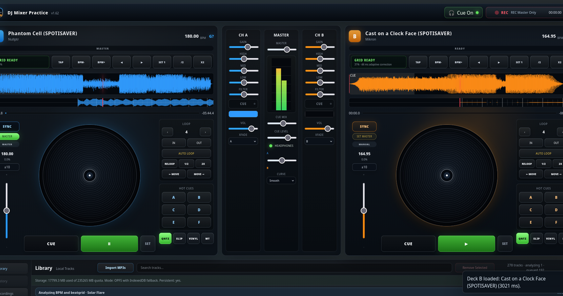Click Deck A TAP tempo button
The width and height of the screenshot is (563, 296).
coord(61,62)
